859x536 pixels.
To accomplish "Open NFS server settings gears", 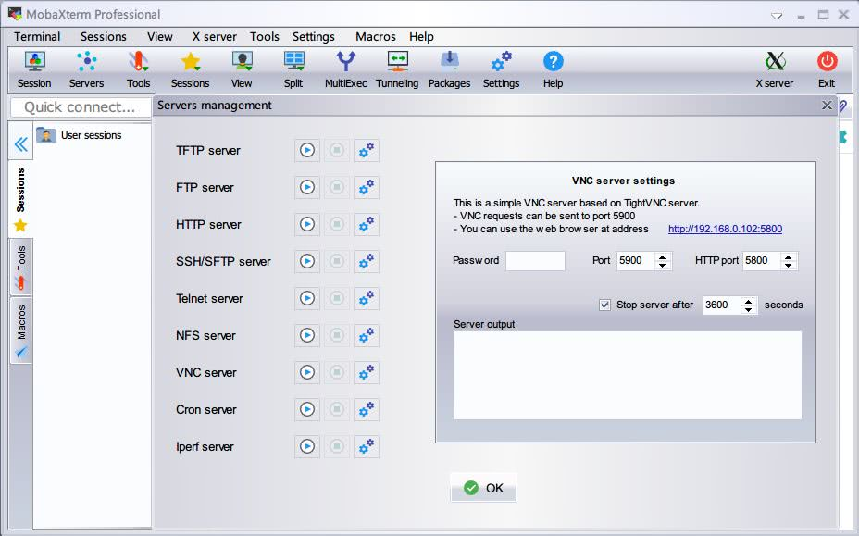I will pyautogui.click(x=367, y=335).
